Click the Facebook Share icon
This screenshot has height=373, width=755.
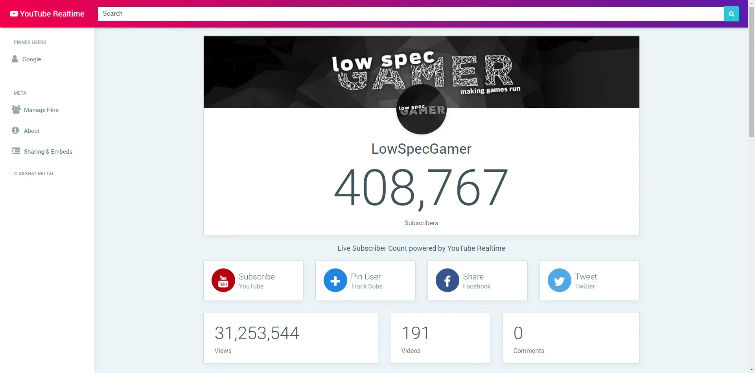[x=447, y=280]
